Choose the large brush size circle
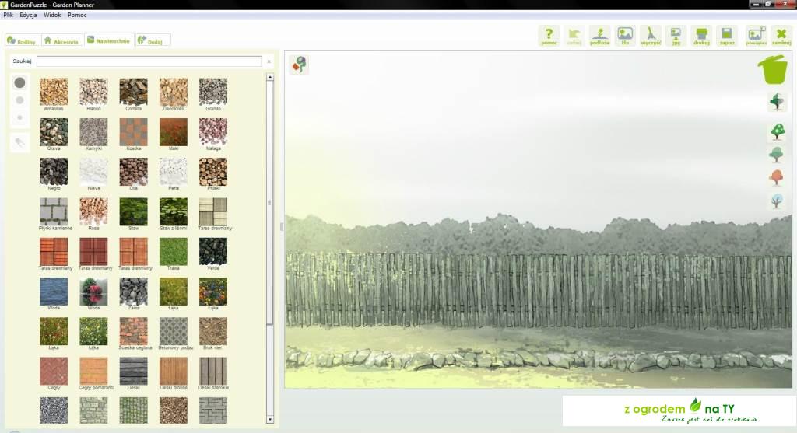This screenshot has width=797, height=433. 19,82
